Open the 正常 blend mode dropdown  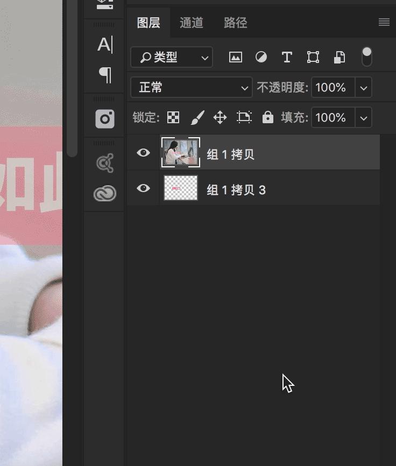192,87
